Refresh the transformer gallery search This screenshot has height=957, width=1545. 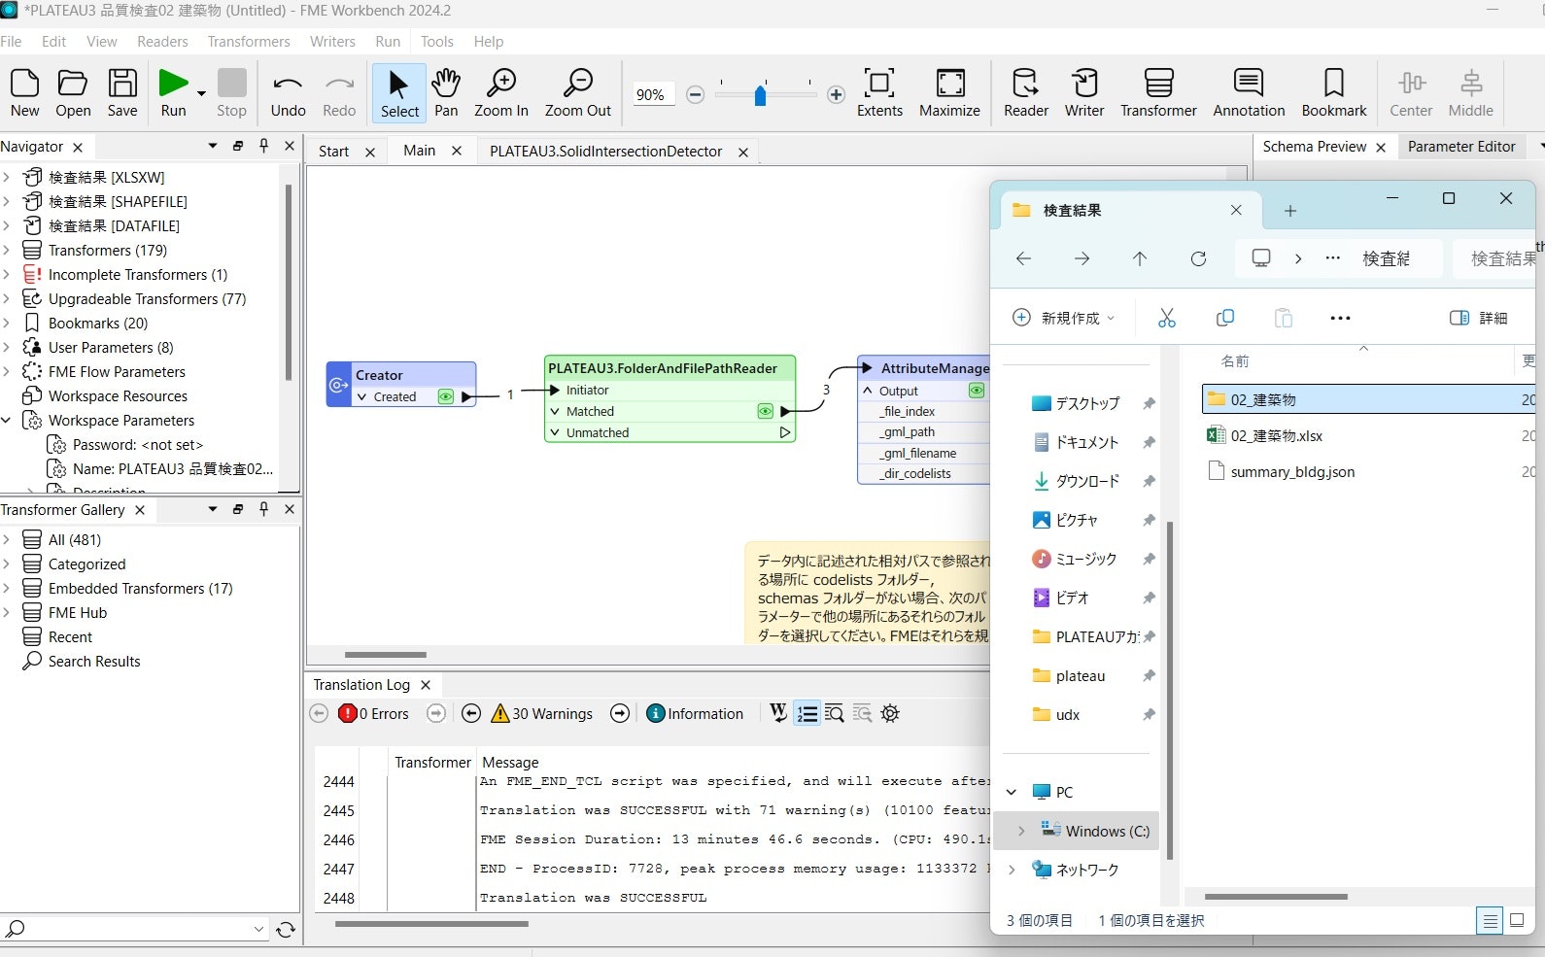286,930
